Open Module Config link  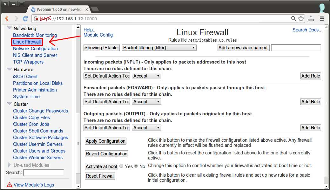coord(98,35)
